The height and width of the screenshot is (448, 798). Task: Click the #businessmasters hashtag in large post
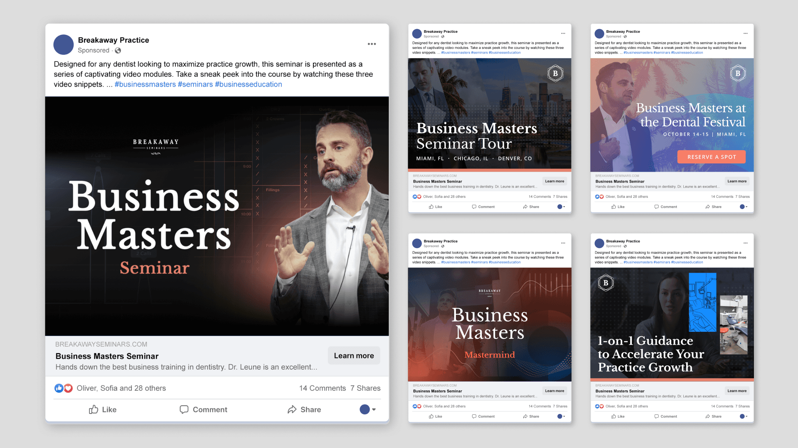click(x=145, y=84)
